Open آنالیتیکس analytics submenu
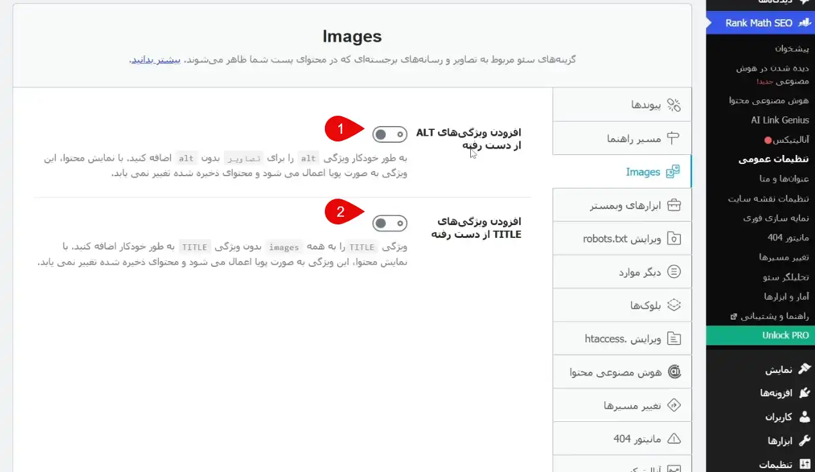The height and width of the screenshot is (472, 815). (787, 140)
